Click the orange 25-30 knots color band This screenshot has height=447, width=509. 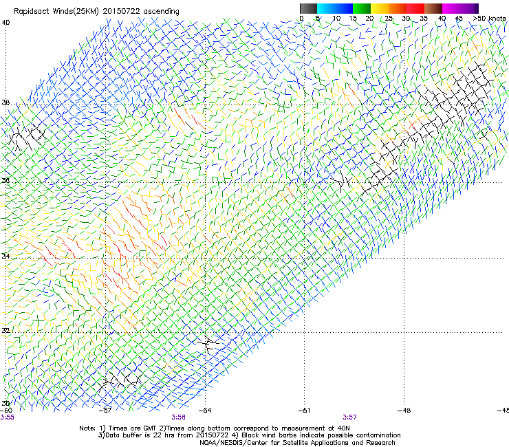(x=398, y=8)
